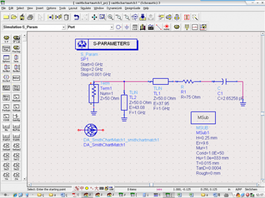Select the R1 resistor symbol

[x=188, y=81]
